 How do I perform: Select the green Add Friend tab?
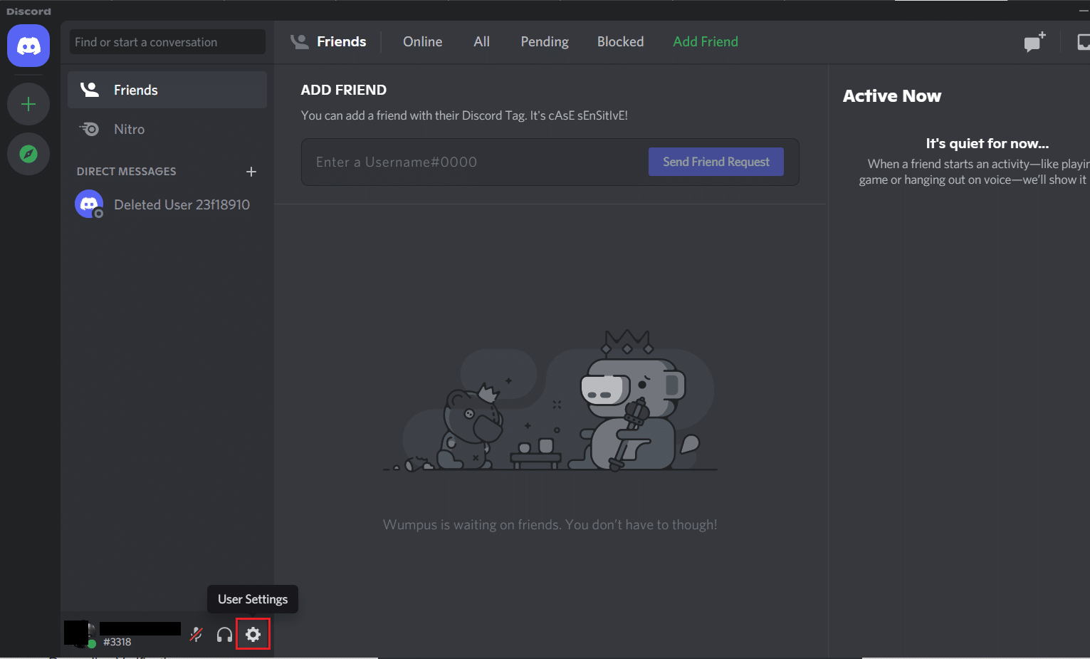point(705,41)
